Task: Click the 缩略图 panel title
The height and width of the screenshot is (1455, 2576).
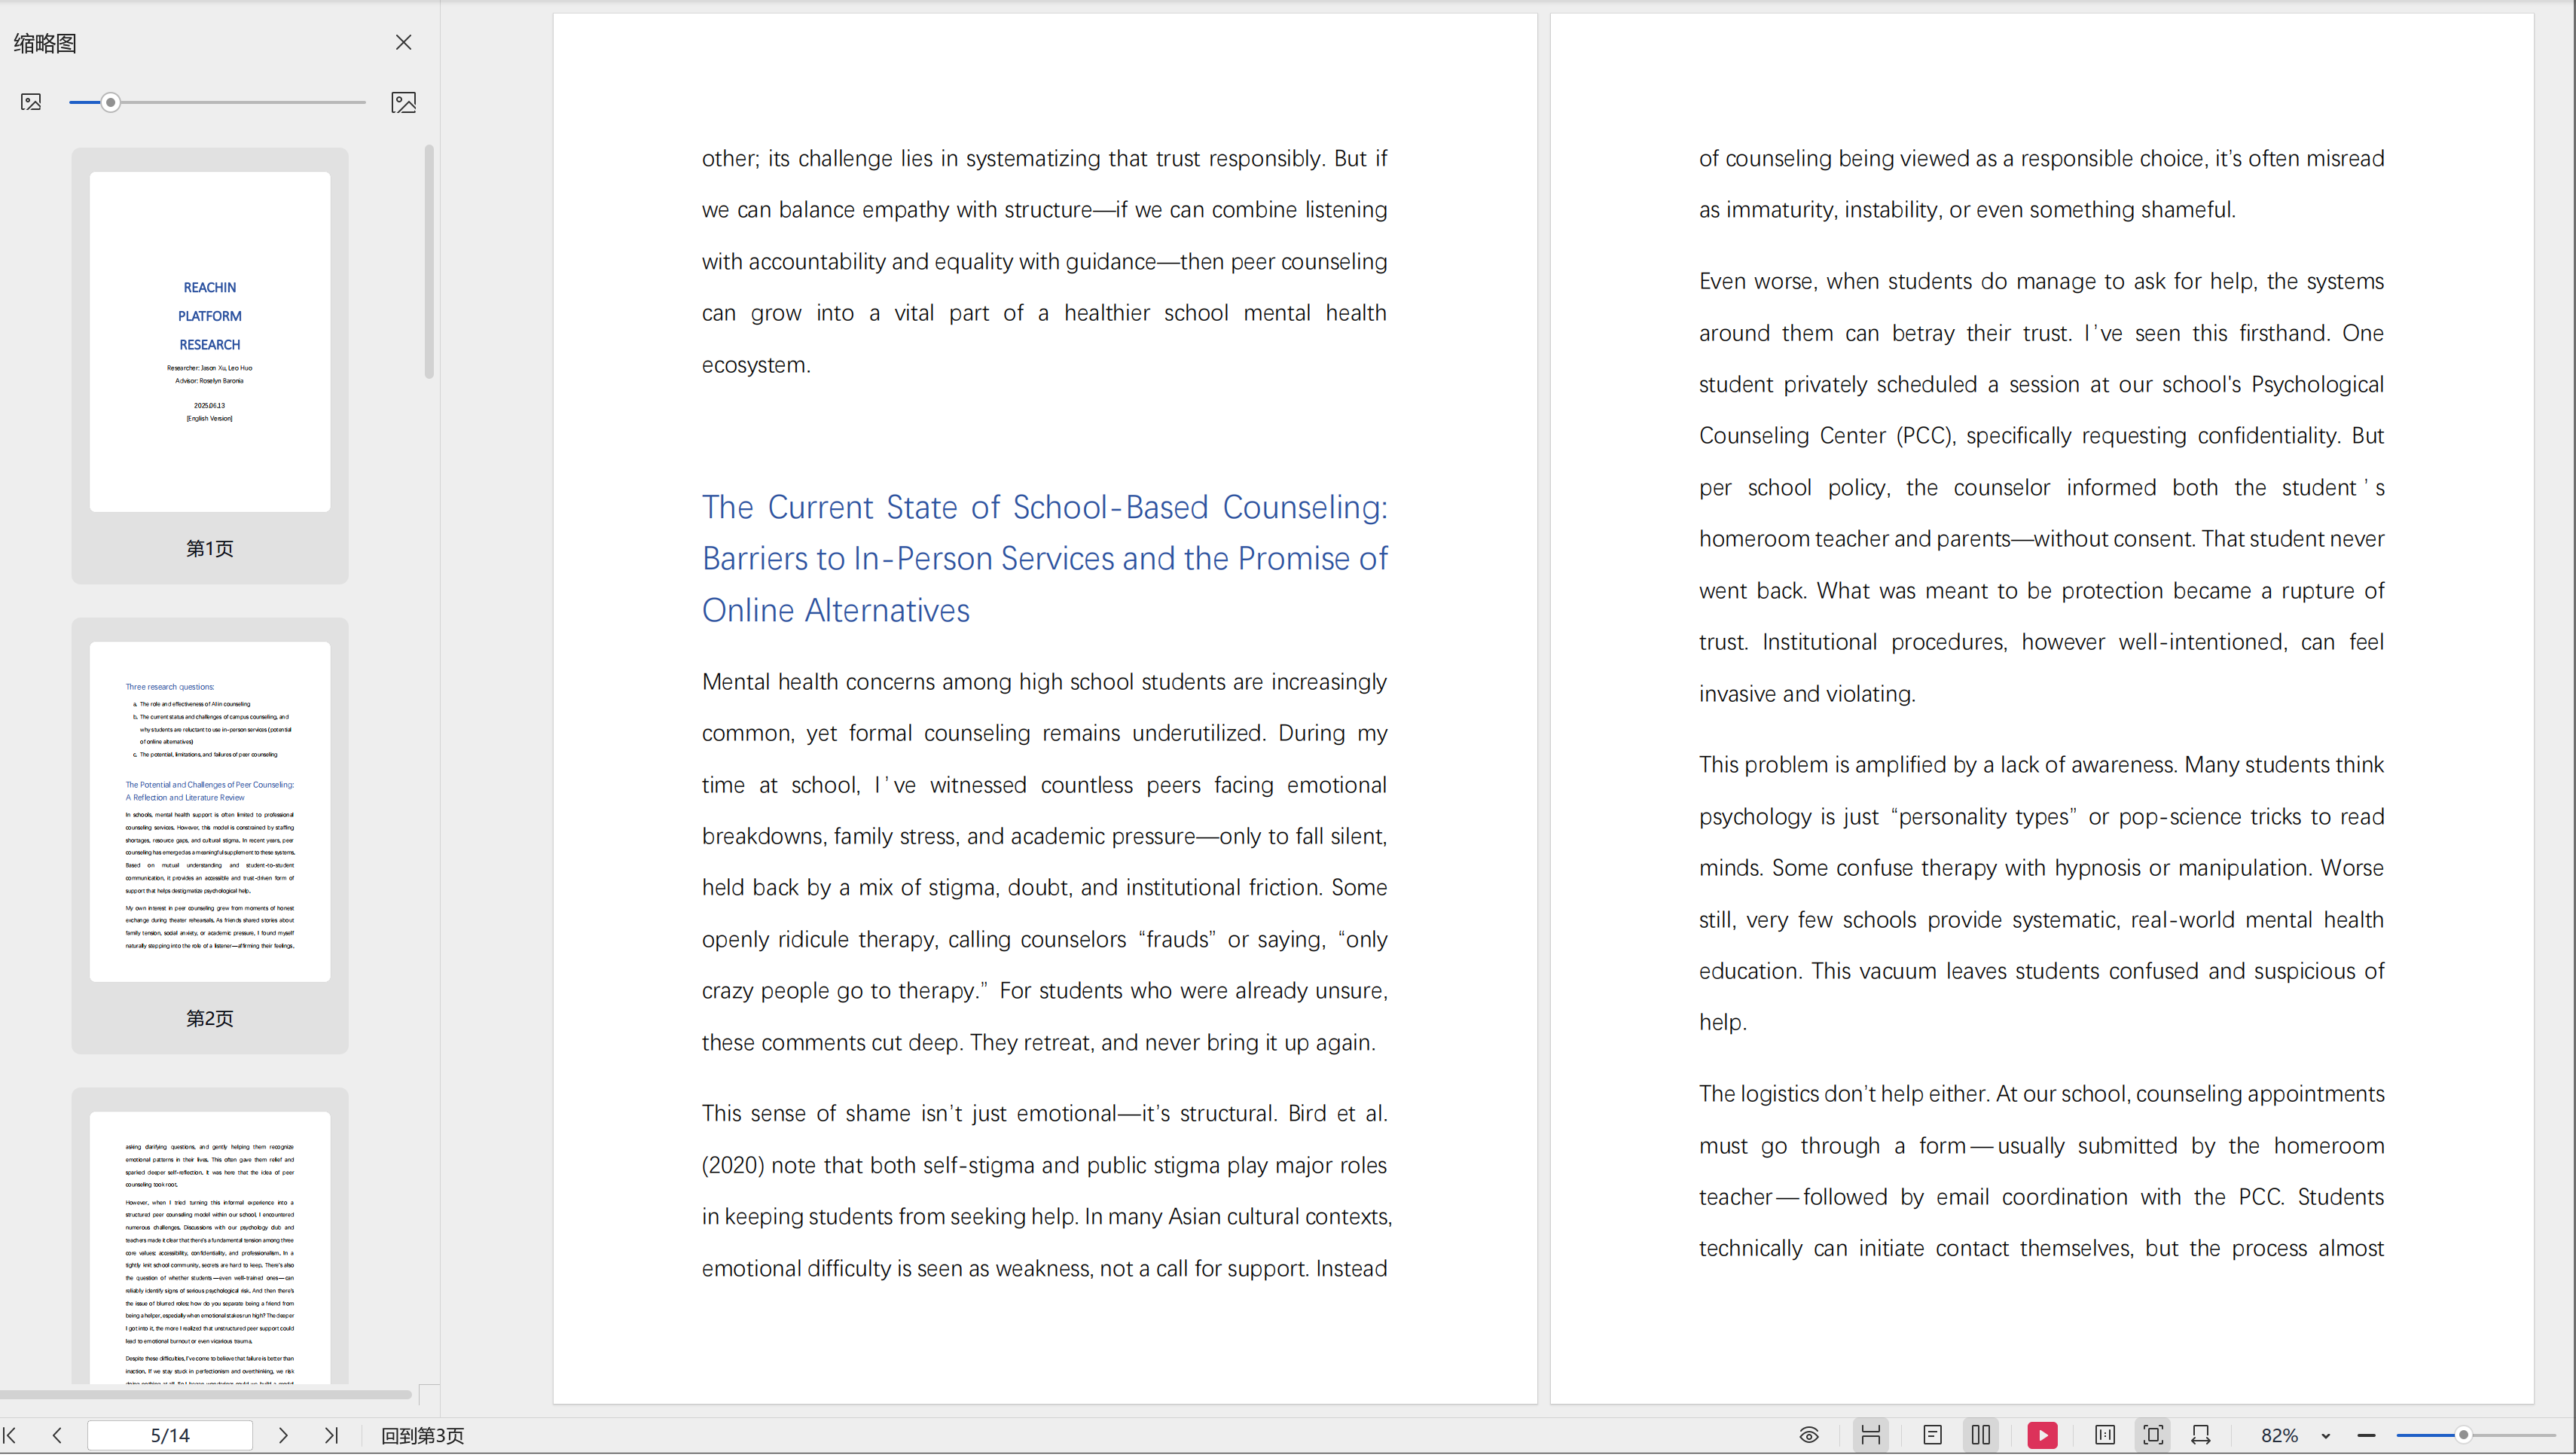Action: pyautogui.click(x=44, y=43)
